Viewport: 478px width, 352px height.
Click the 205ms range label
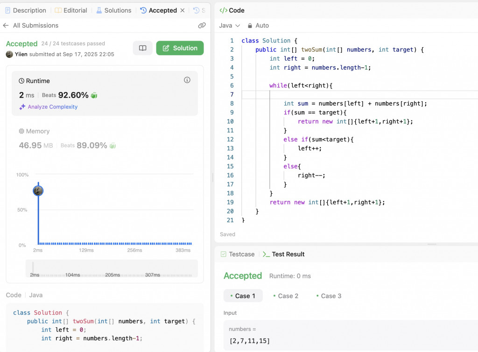112,275
